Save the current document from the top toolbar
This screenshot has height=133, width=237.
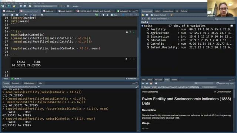point(21,6)
